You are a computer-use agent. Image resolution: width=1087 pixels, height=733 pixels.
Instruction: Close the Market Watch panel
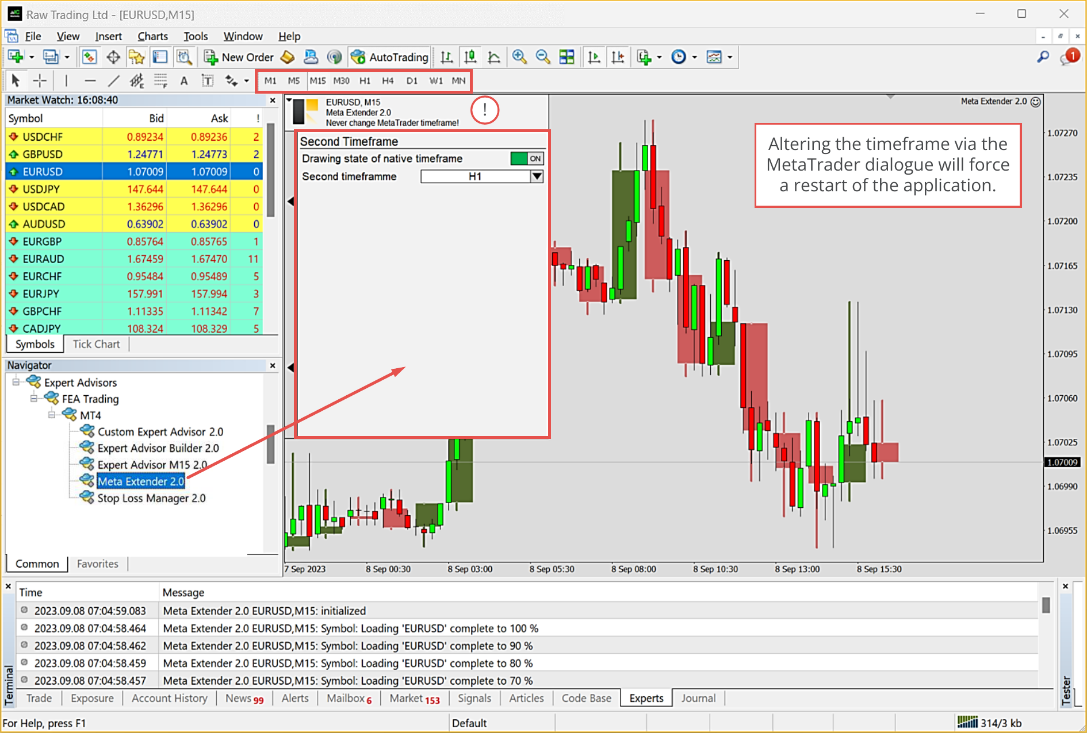[x=273, y=101]
